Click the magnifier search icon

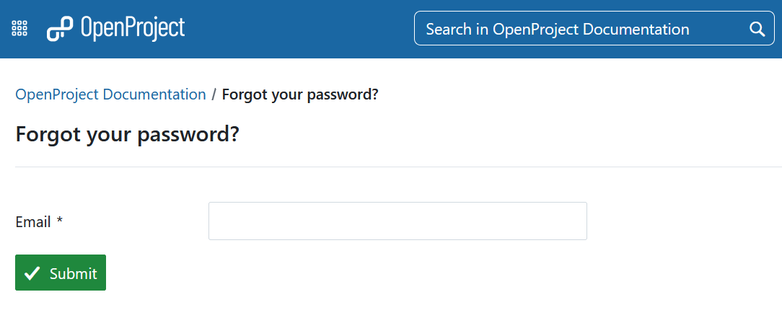757,29
